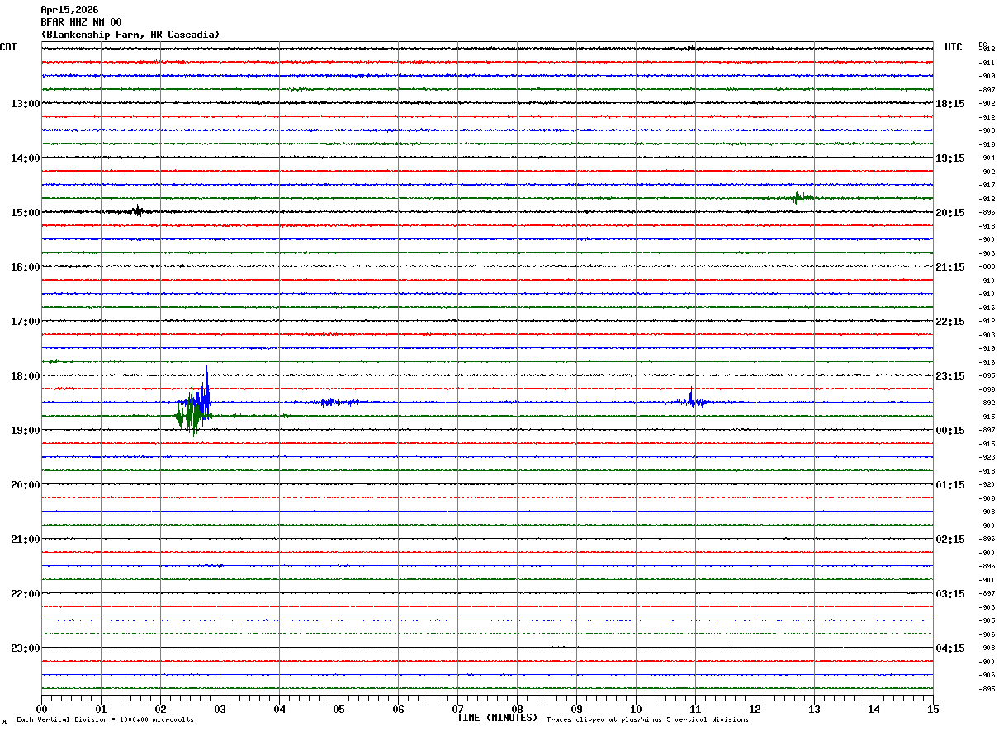Click the 13:00 CDT time label
The image size is (999, 731).
[25, 104]
